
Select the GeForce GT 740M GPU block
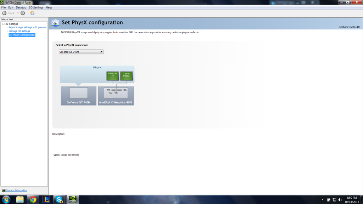pyautogui.click(x=78, y=96)
